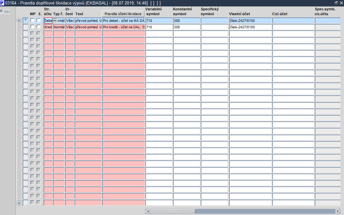This screenshot has height=215, width=344.
Task: Select the current-row marker with asterisk
Action: (26, 20)
